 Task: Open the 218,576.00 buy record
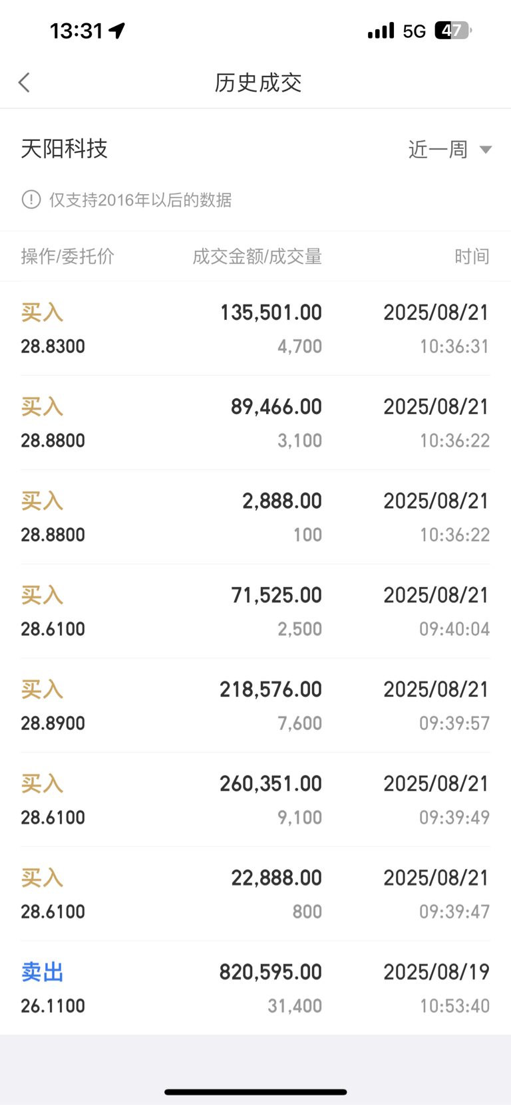(x=255, y=706)
